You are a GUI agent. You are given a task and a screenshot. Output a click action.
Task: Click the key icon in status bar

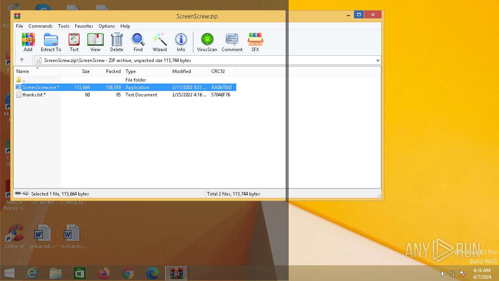coord(25,194)
